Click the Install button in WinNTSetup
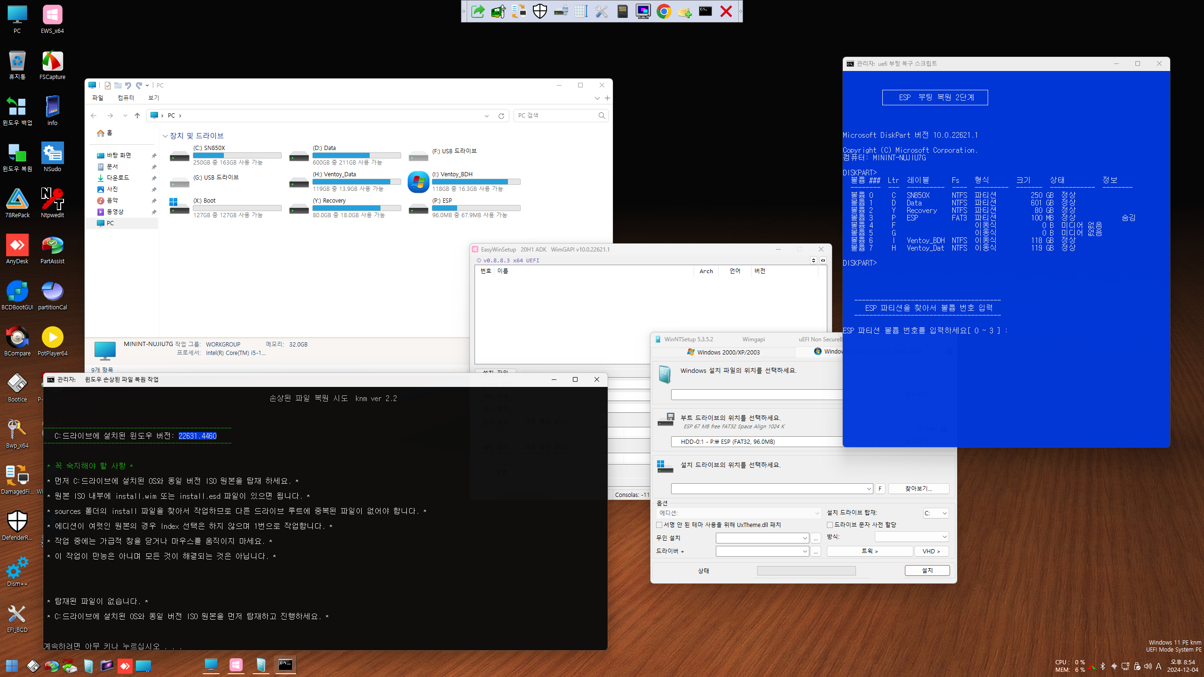 [927, 570]
